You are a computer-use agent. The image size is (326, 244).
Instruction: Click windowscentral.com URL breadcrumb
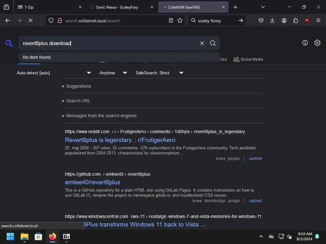(163, 216)
